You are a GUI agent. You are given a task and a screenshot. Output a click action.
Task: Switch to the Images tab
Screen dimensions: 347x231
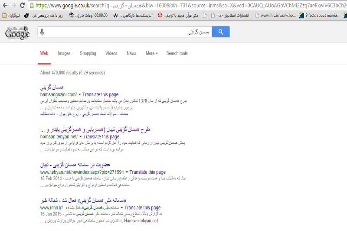pyautogui.click(x=64, y=53)
